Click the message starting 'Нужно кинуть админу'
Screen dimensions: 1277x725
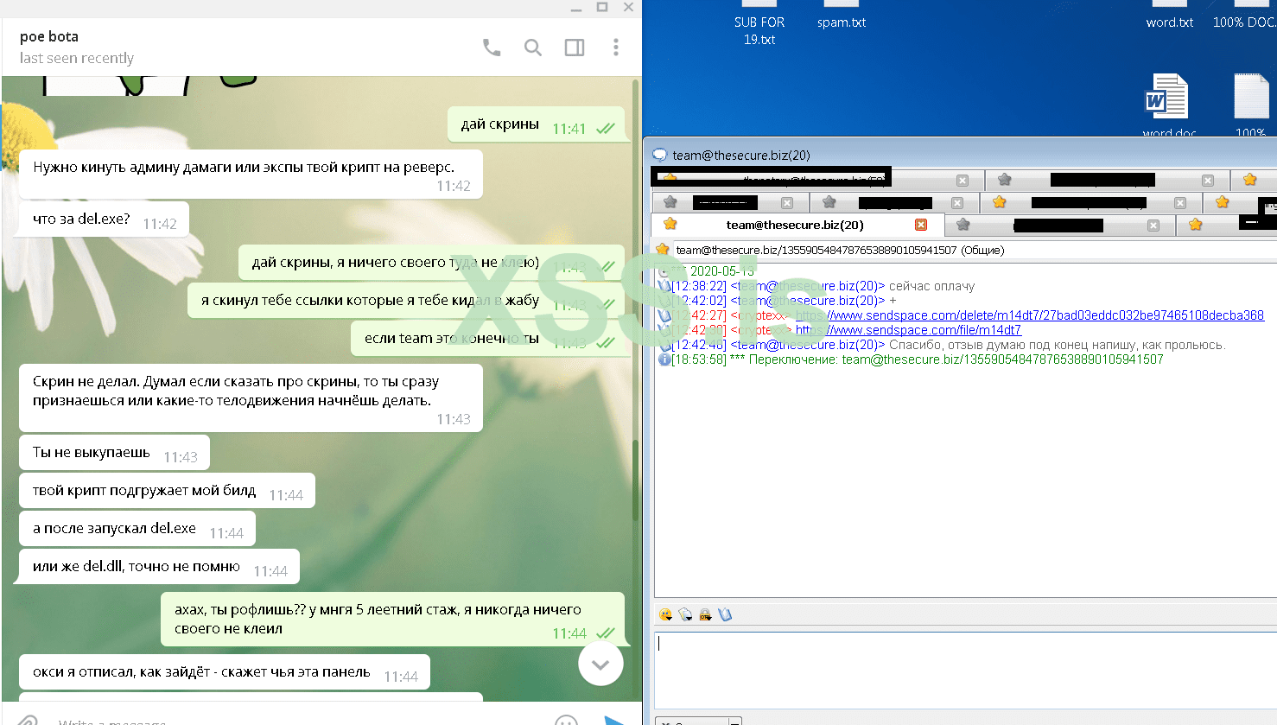tap(251, 175)
